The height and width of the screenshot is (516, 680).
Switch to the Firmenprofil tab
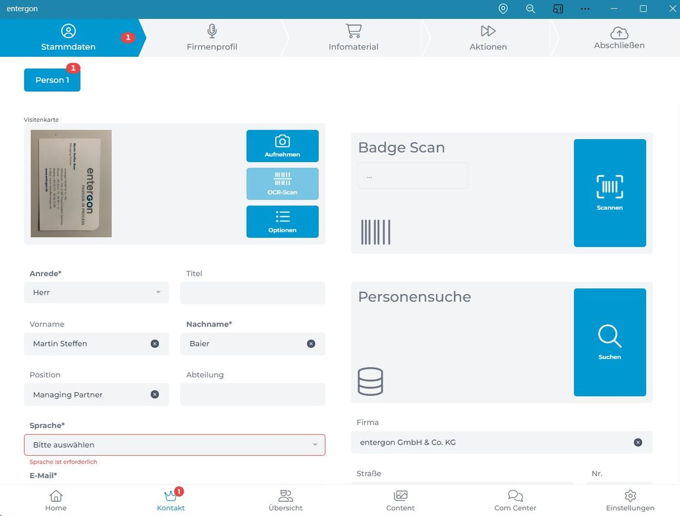coord(212,38)
